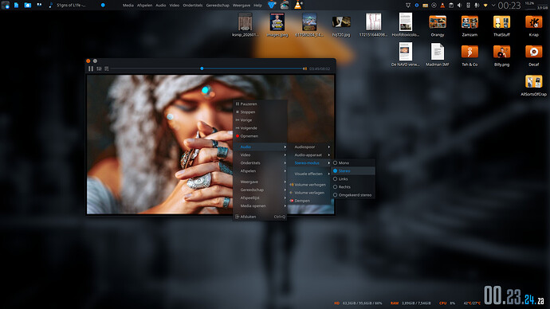Screen dimensions: 550x309
Task: Click the blue document icon in top panel
Action: [x=16, y=6]
